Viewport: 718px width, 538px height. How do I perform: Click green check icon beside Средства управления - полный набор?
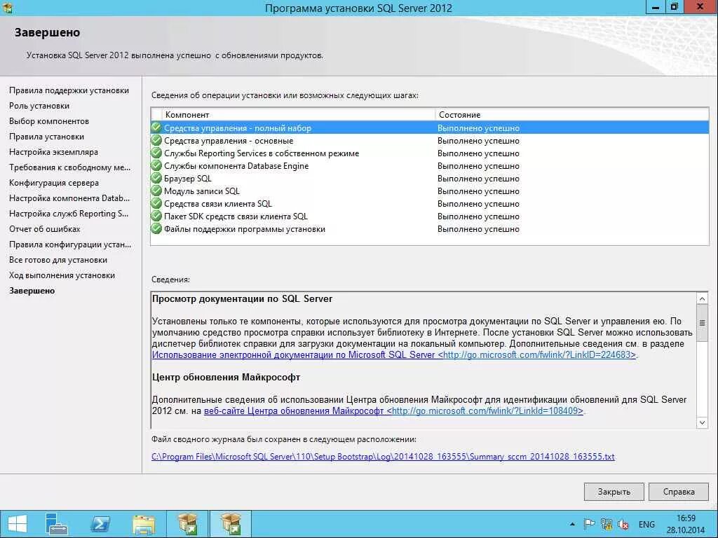pos(156,127)
